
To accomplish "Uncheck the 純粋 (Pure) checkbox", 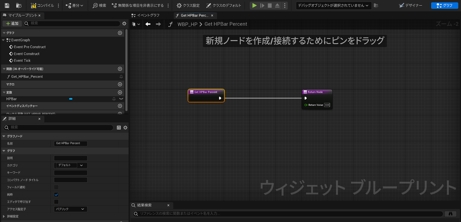I will coord(56,195).
